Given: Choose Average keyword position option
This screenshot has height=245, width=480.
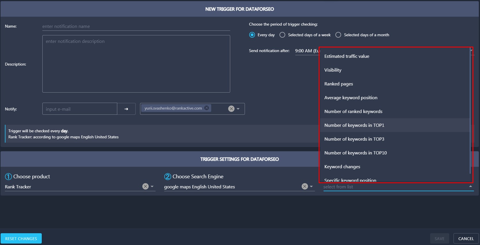Looking at the screenshot, I should click(x=395, y=97).
